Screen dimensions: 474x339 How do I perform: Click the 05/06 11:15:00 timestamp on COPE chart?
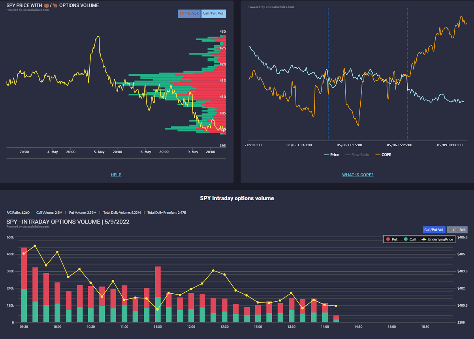pos(350,145)
